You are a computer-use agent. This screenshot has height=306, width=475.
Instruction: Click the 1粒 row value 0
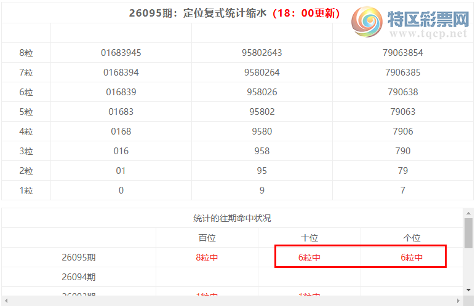(x=121, y=190)
